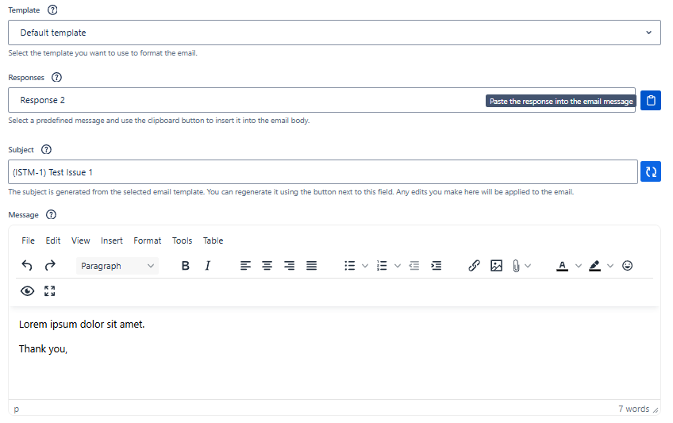Toggle the preview eye icon
This screenshot has height=423, width=673.
(x=28, y=291)
